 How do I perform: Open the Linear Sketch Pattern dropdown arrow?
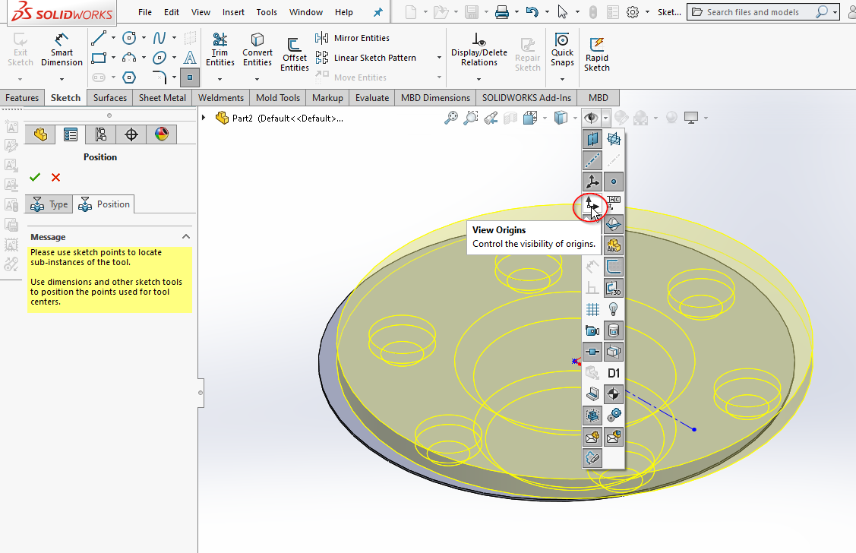click(439, 58)
